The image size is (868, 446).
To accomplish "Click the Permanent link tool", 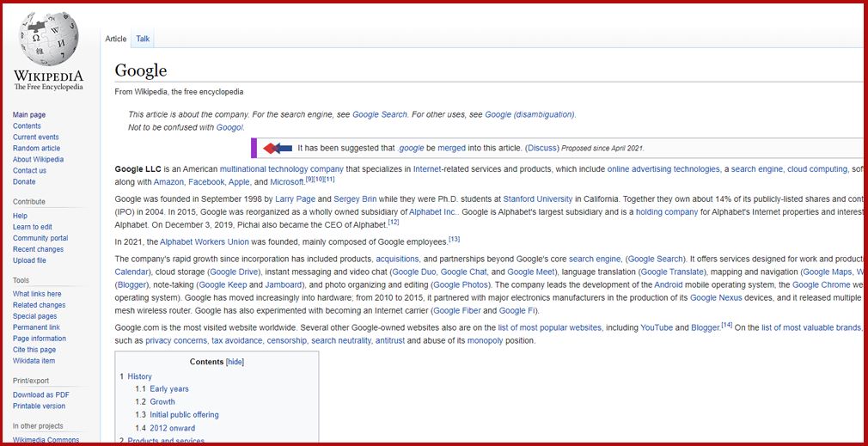I will [x=37, y=327].
